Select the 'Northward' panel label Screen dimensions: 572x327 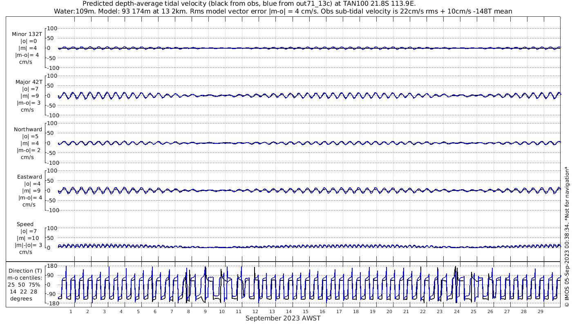pos(28,130)
